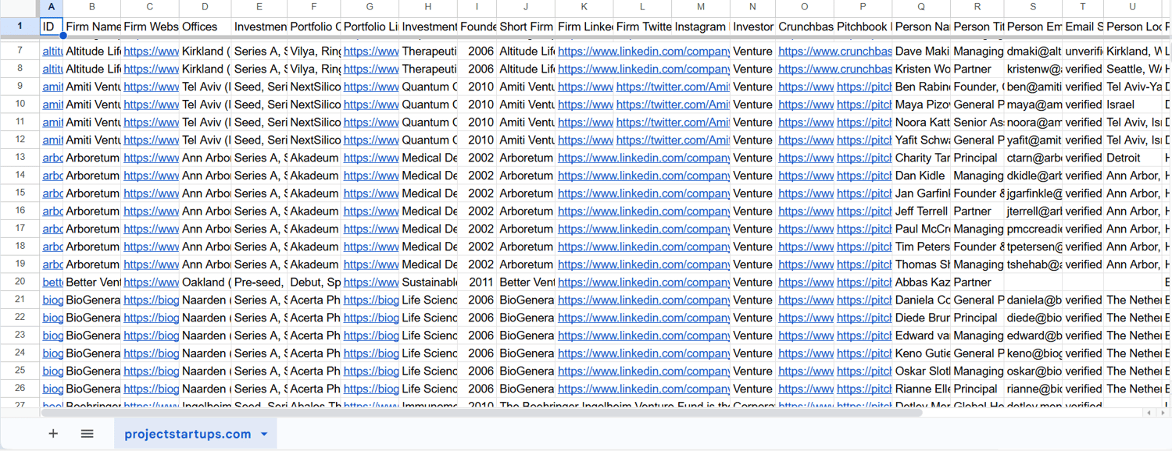Open the Twitter link in row 9
The width and height of the screenshot is (1172, 451).
pos(672,87)
